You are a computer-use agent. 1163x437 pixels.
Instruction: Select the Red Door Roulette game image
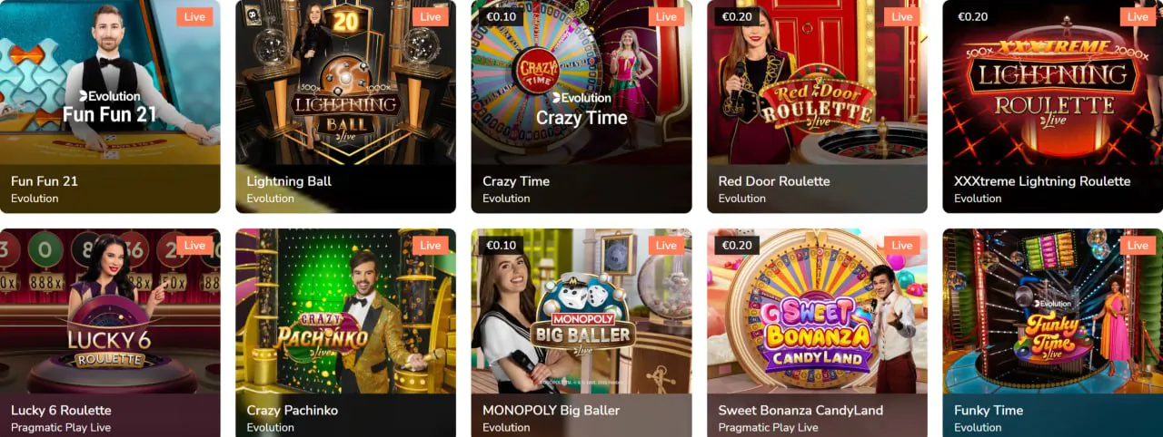(x=817, y=83)
